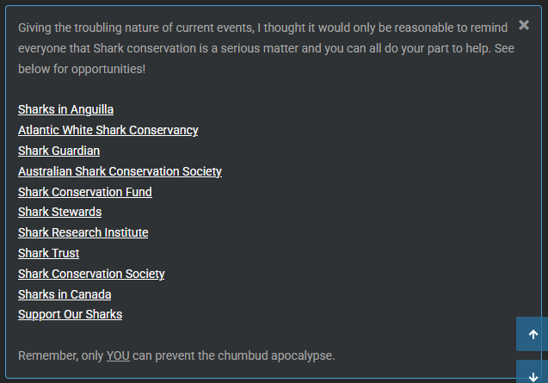Open Australian Shark Conservation Society link

point(120,171)
